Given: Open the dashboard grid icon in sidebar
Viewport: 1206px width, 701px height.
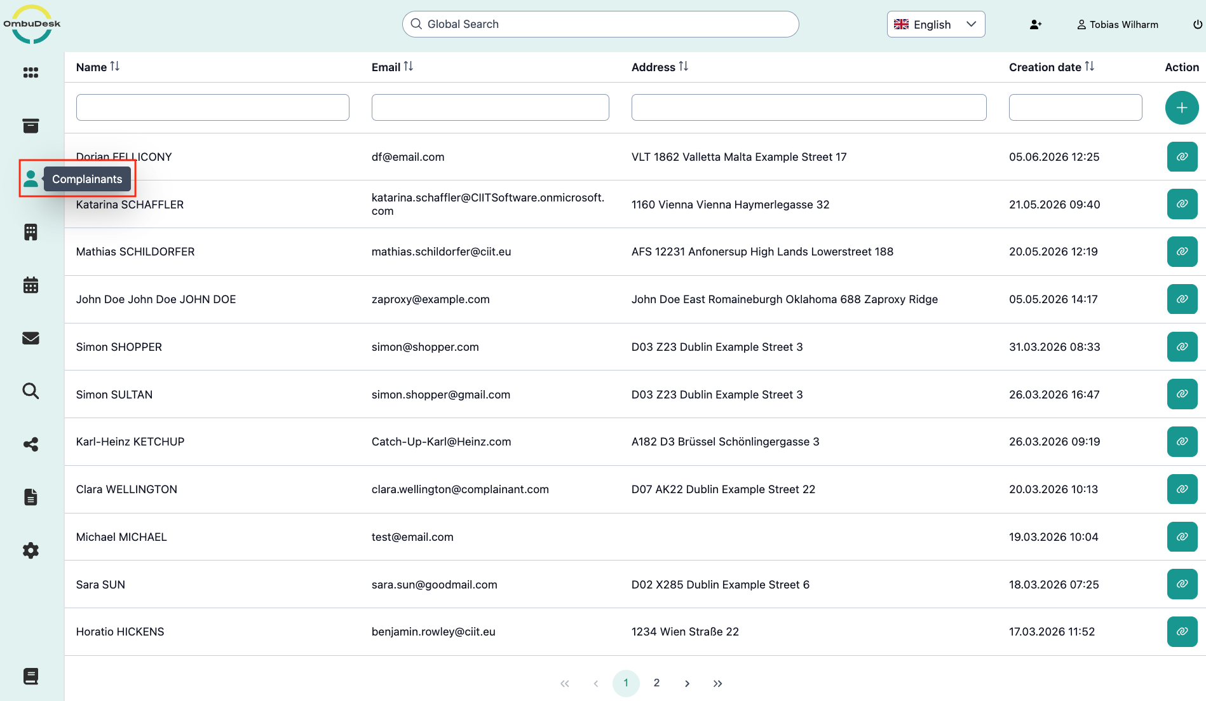Looking at the screenshot, I should tap(30, 72).
